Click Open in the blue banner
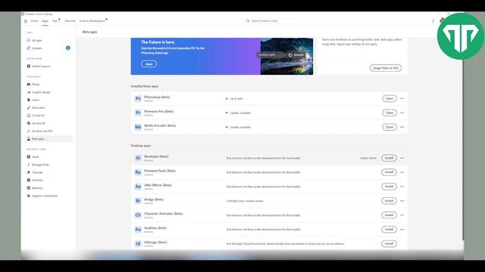 click(x=149, y=63)
